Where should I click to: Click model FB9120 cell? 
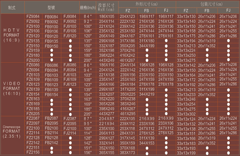coord(52,36)
